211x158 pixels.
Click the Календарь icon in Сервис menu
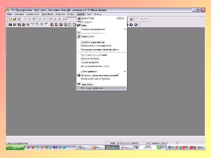point(79,22)
